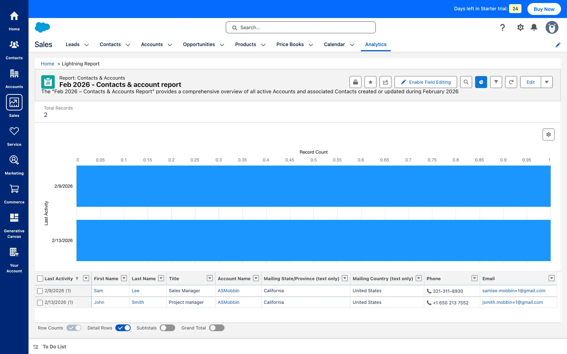Open dropdown arrow next to Edit button
The height and width of the screenshot is (354, 567).
coord(547,82)
